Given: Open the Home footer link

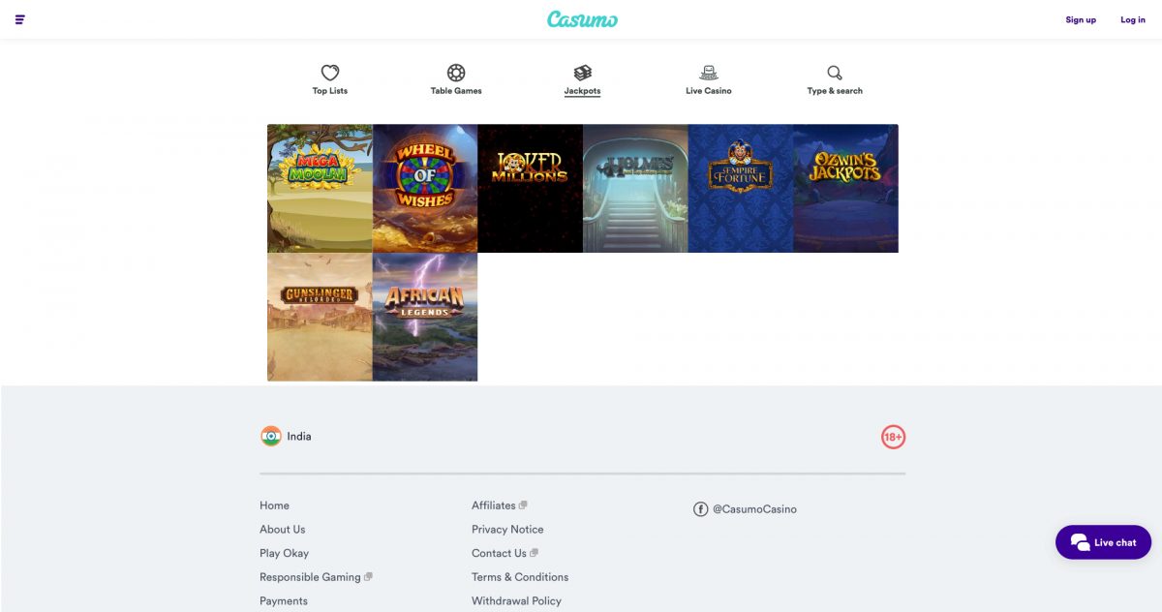Looking at the screenshot, I should coord(274,505).
